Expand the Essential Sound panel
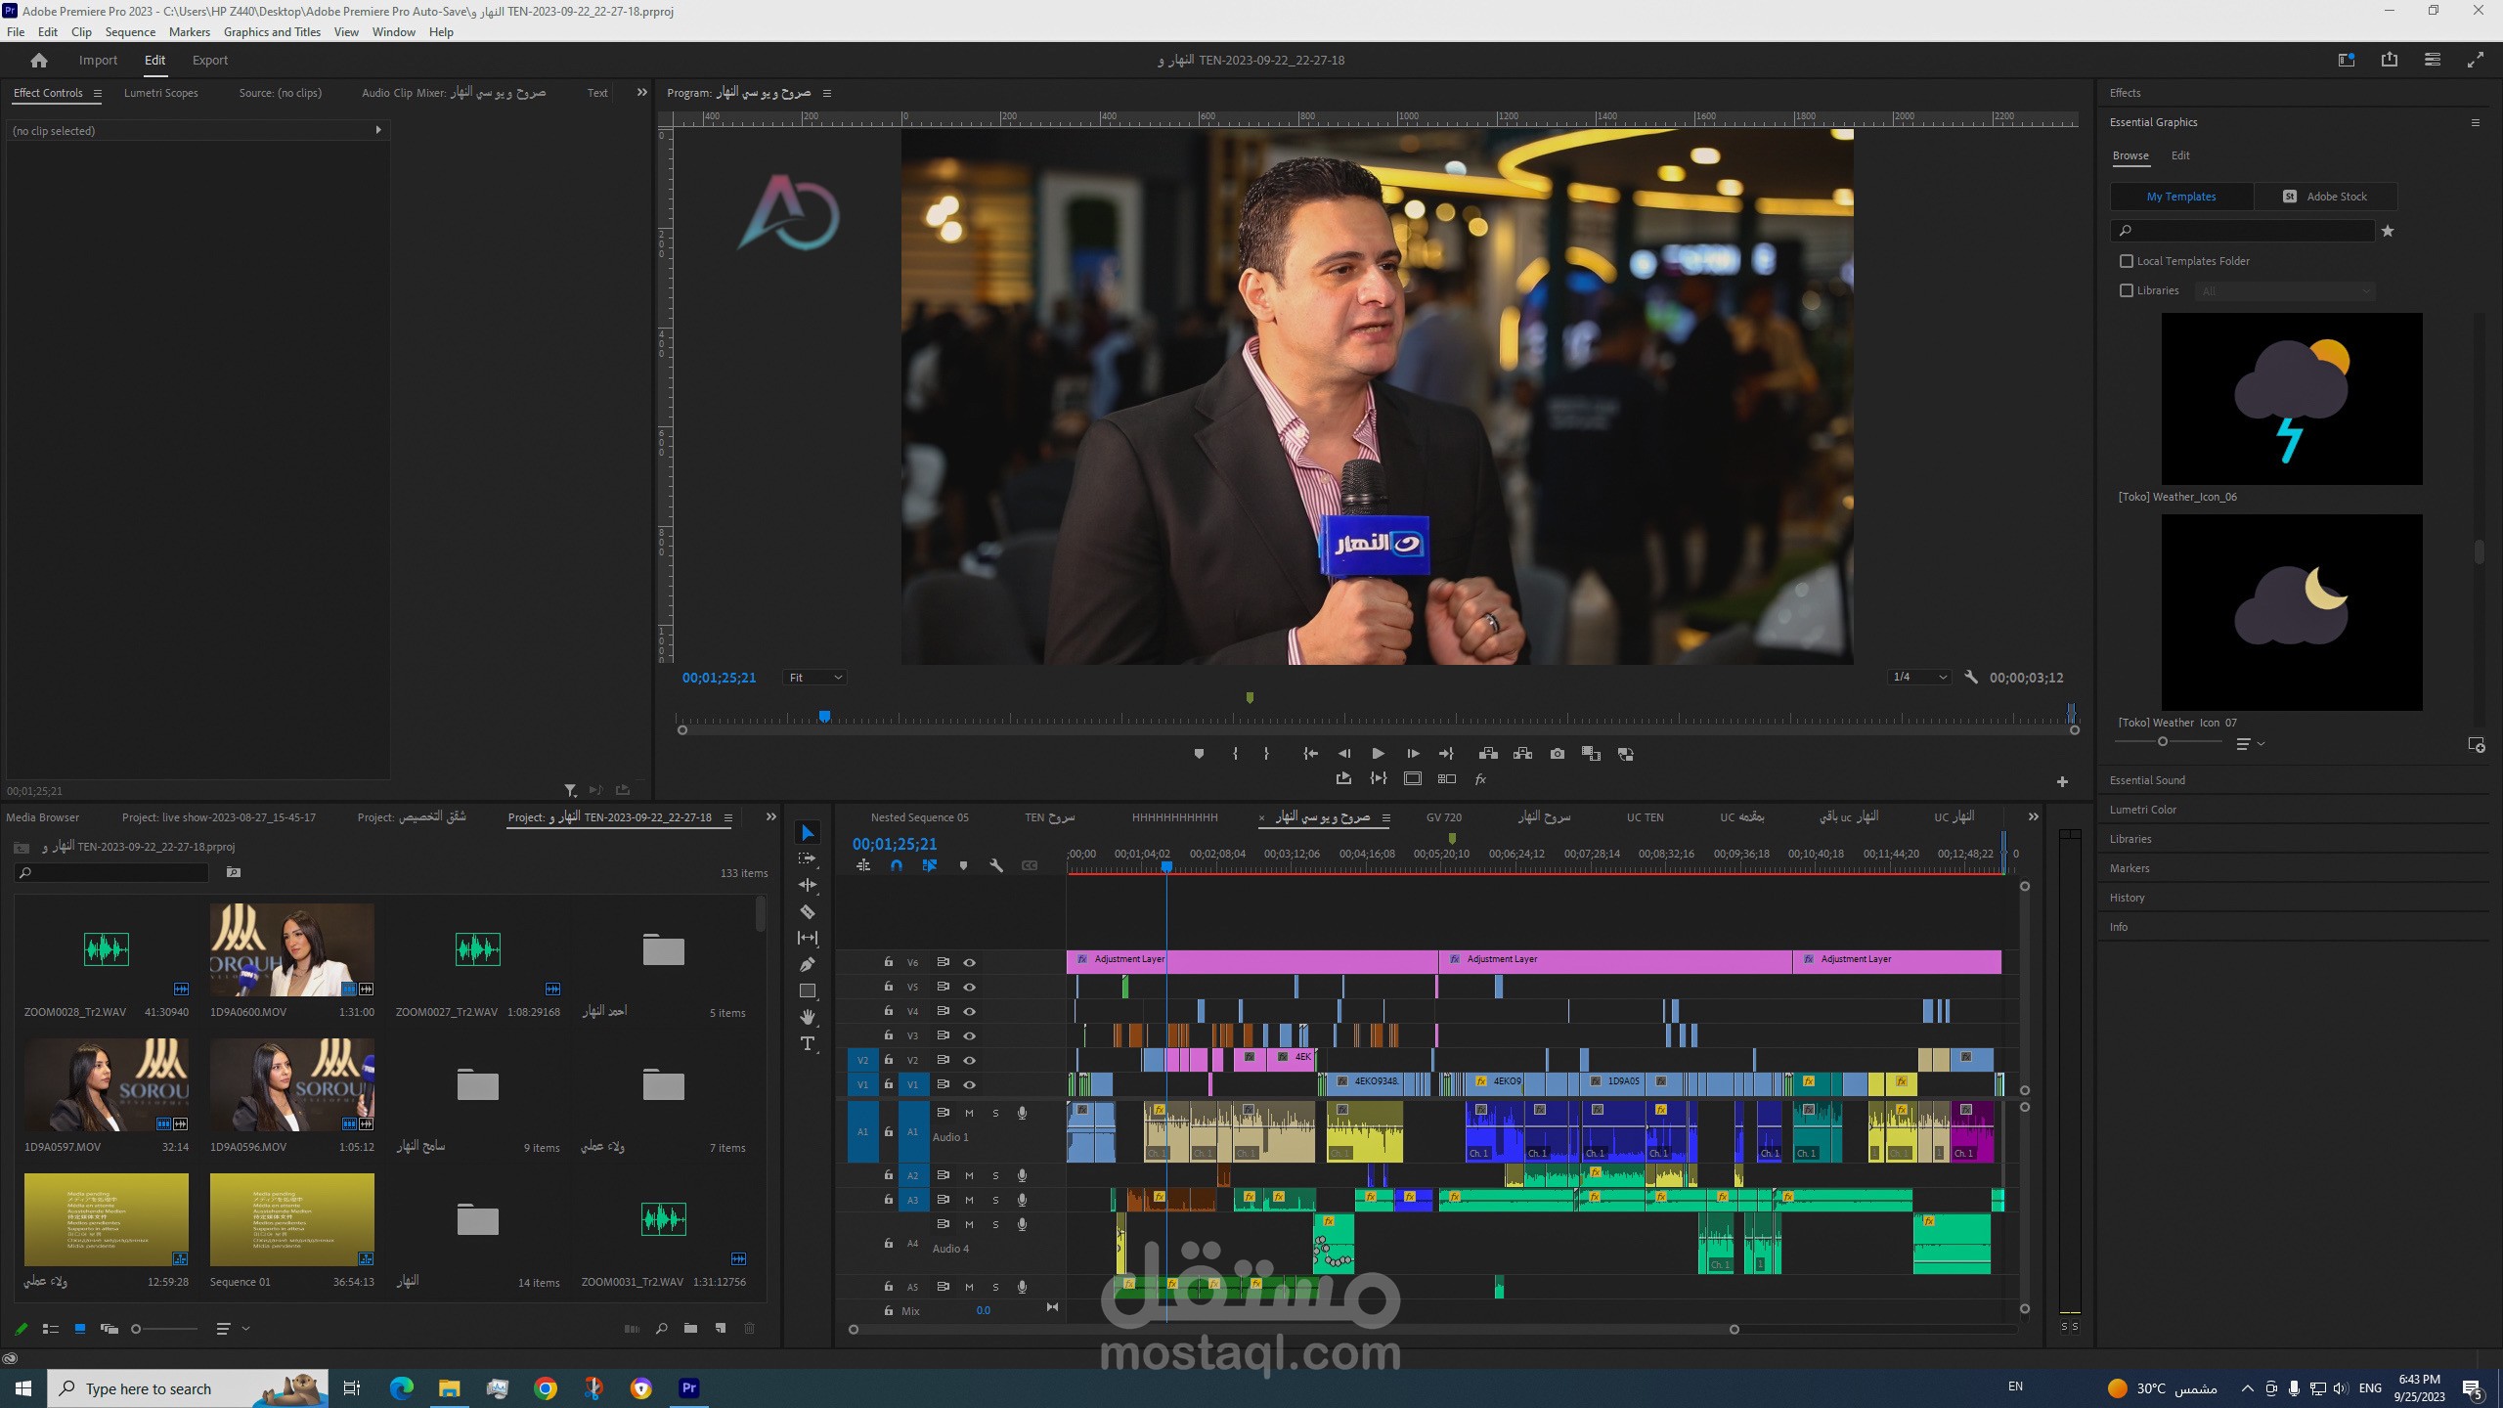This screenshot has width=2503, height=1408. point(2147,780)
